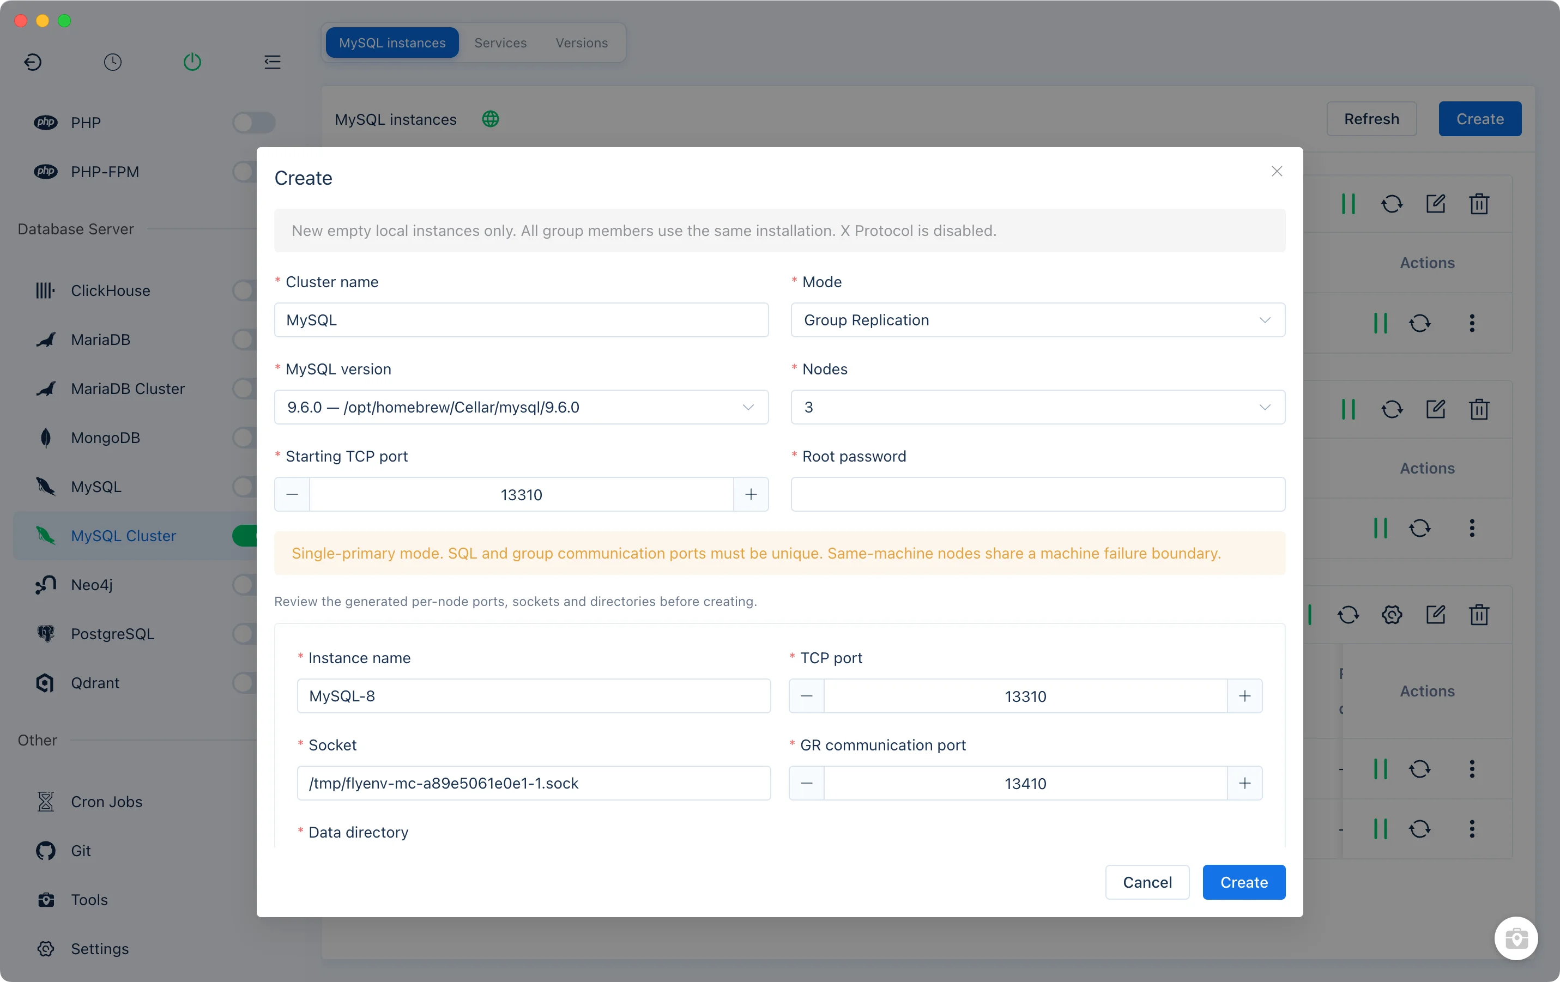Close the Create dialog with X
The image size is (1560, 982).
[x=1276, y=172]
